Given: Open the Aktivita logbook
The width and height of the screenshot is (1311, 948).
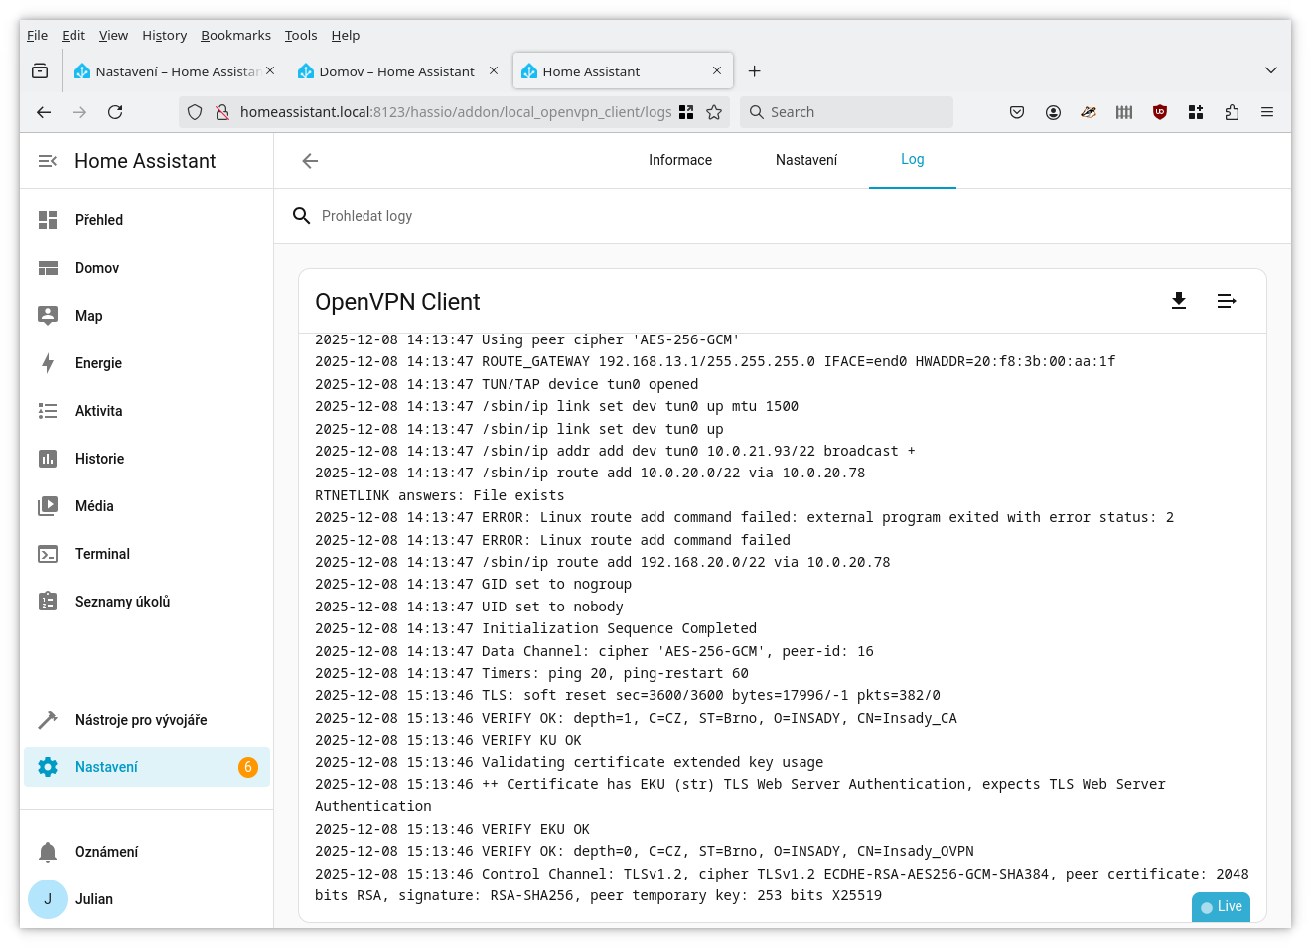Looking at the screenshot, I should [147, 411].
